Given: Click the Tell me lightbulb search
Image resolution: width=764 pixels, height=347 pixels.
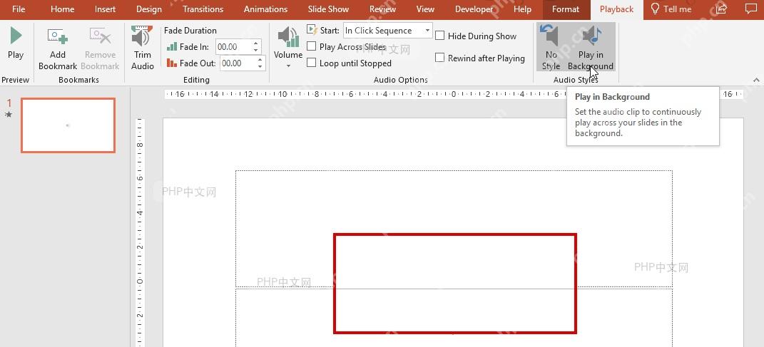Looking at the screenshot, I should (671, 9).
